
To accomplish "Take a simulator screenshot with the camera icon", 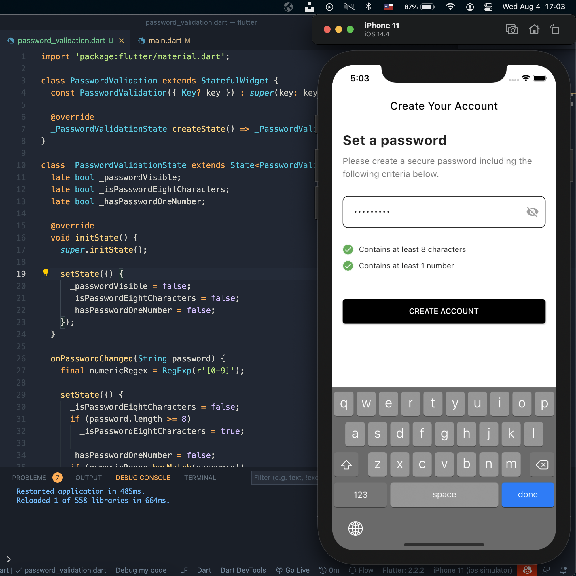I will (511, 30).
